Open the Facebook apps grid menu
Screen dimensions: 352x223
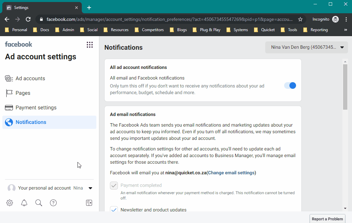pyautogui.click(x=89, y=45)
